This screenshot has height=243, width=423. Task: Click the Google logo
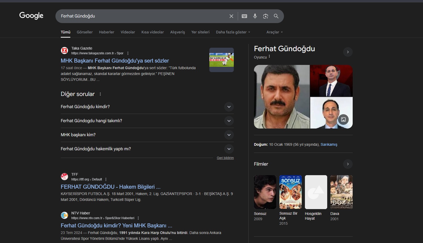(31, 16)
